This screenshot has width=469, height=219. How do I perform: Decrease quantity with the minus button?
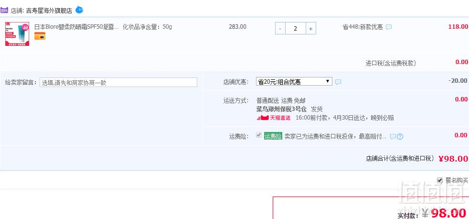tap(280, 29)
